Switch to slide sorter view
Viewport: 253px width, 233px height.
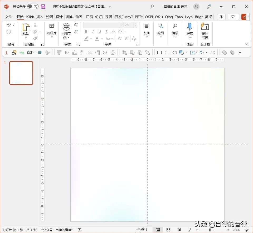168,230
